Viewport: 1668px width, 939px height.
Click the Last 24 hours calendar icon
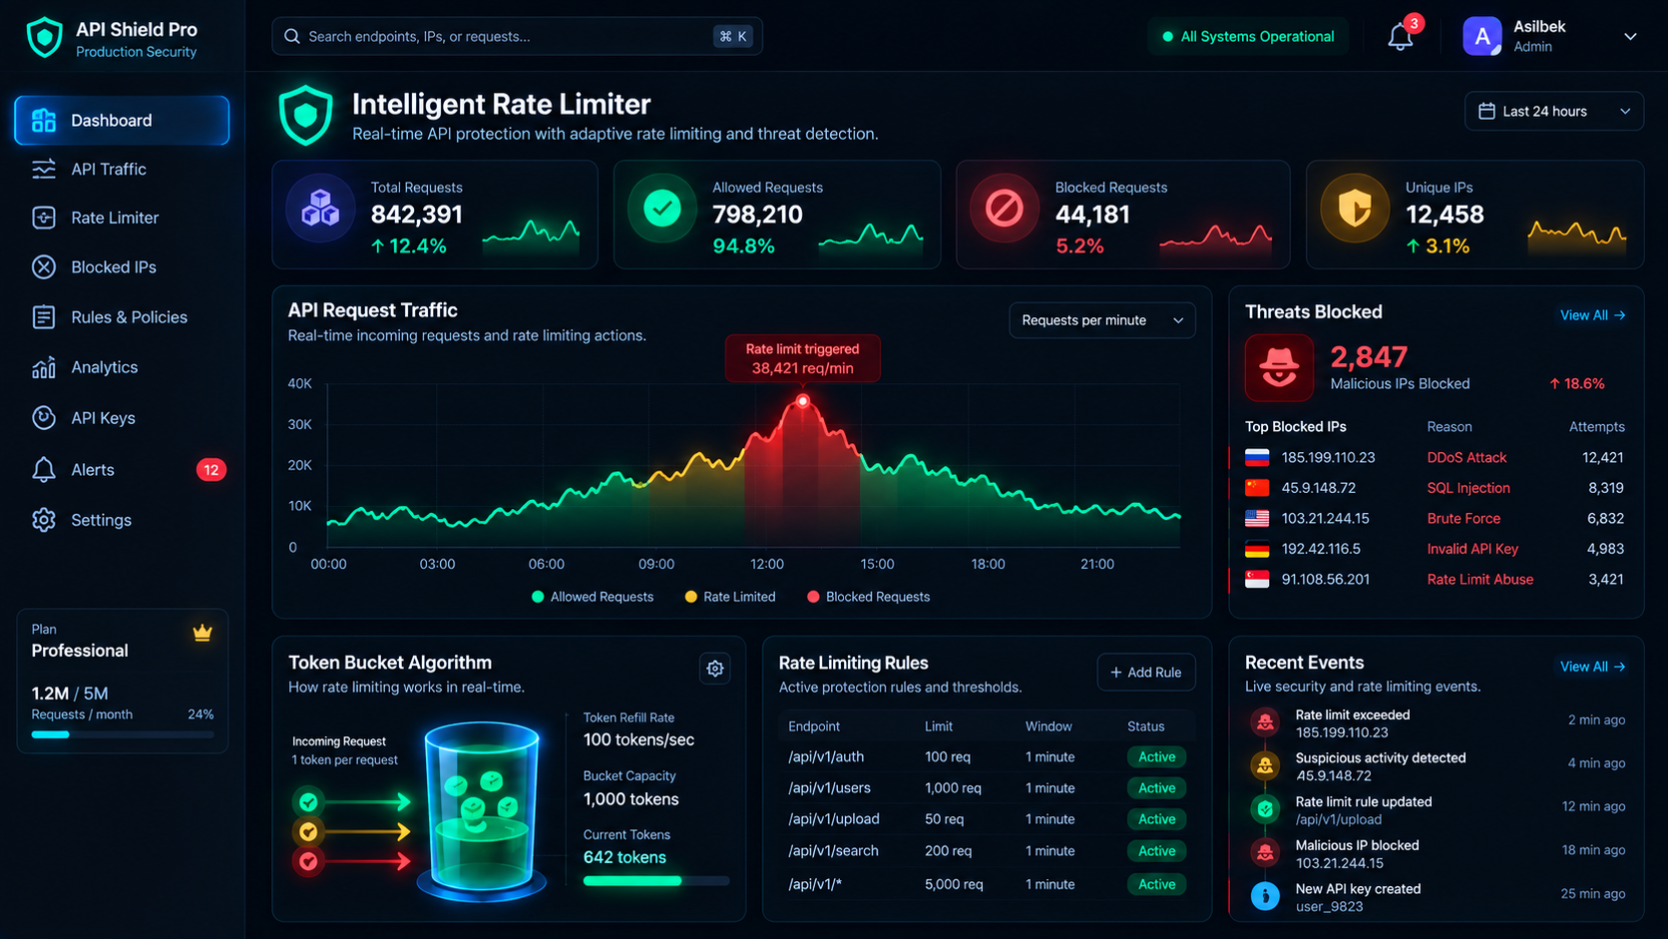point(1486,112)
